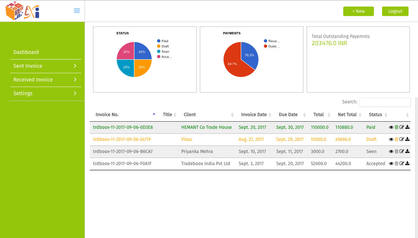Click the vertical scrollbar on the right

point(417,167)
